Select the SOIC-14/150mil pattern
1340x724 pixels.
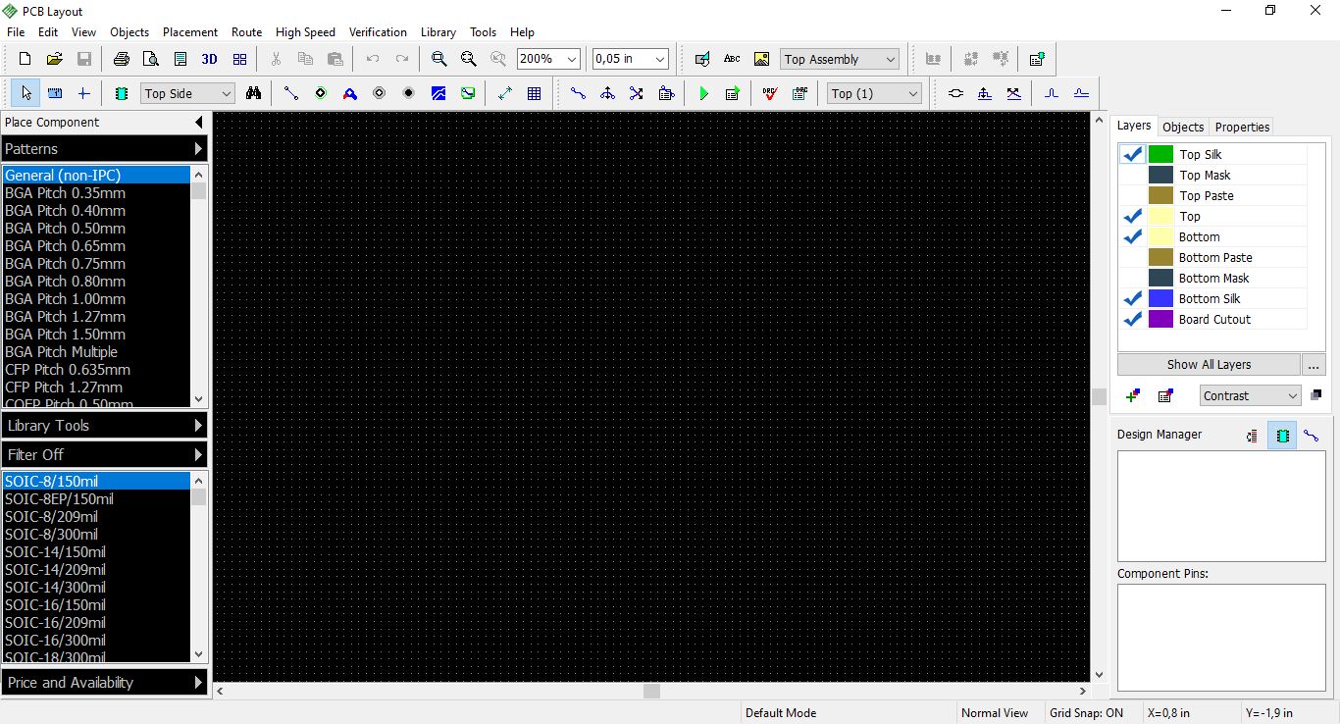pyautogui.click(x=96, y=552)
